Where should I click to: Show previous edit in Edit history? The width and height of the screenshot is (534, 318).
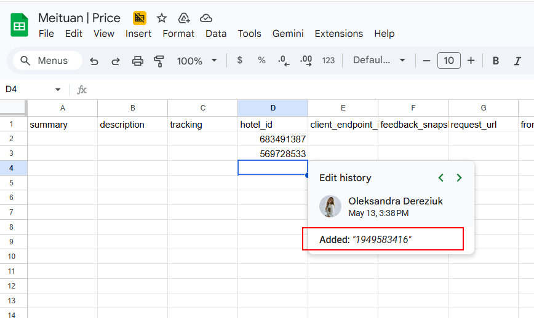(440, 177)
